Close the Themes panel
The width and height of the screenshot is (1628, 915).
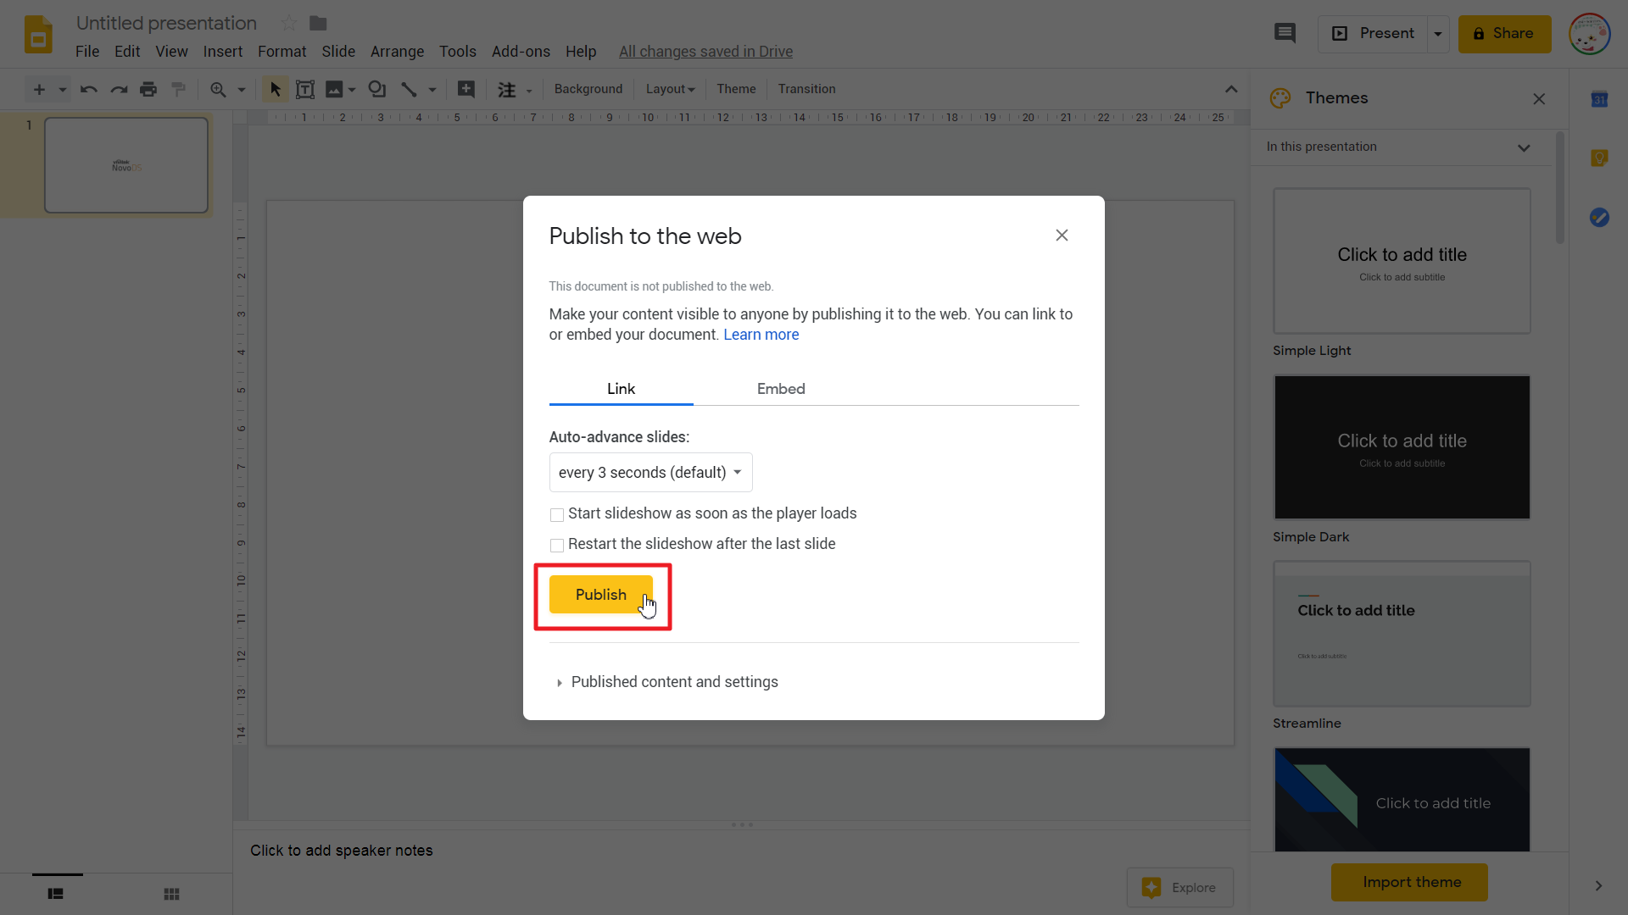pos(1539,99)
